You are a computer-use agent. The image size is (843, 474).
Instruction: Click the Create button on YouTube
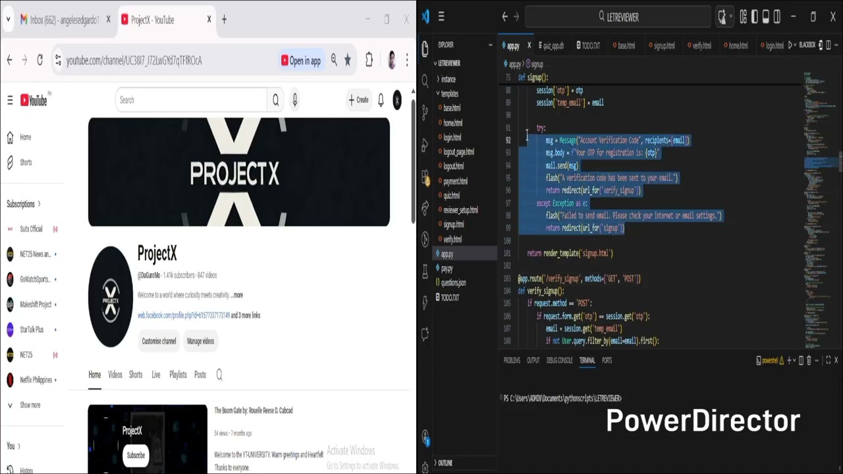click(359, 100)
